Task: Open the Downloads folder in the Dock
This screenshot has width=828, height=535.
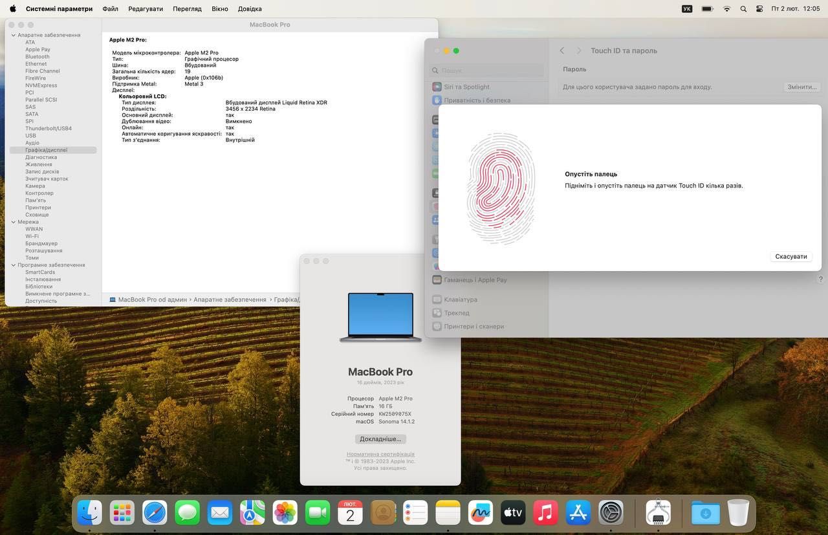Action: point(705,513)
